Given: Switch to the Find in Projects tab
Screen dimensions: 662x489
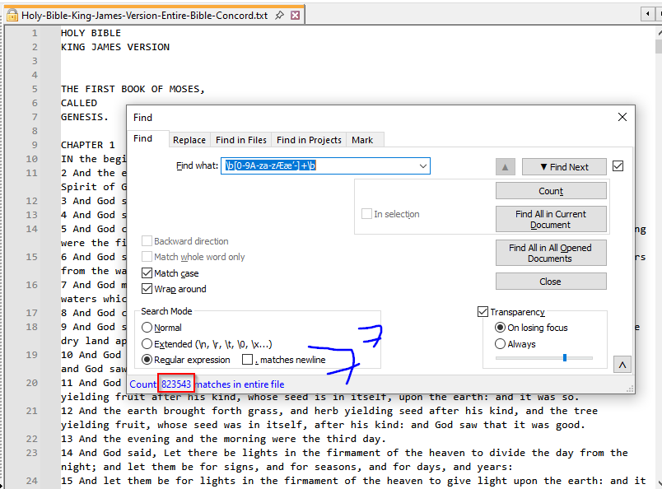Looking at the screenshot, I should pos(309,140).
